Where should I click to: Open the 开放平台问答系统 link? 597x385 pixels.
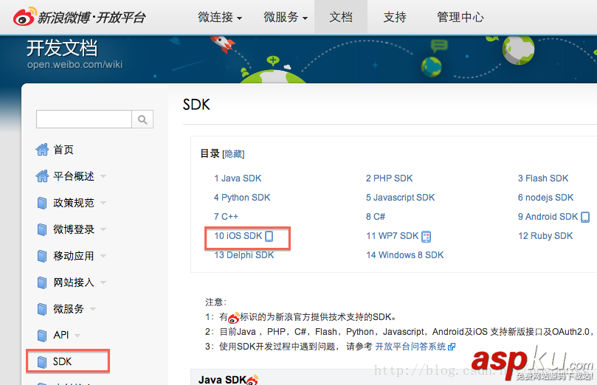tap(410, 347)
